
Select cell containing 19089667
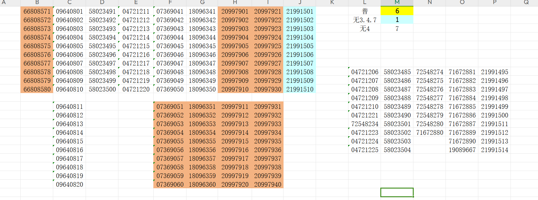pyautogui.click(x=462, y=150)
